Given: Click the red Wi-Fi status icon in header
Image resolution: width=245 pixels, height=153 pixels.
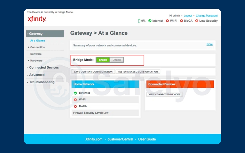Looking at the screenshot, I should click(x=167, y=21).
